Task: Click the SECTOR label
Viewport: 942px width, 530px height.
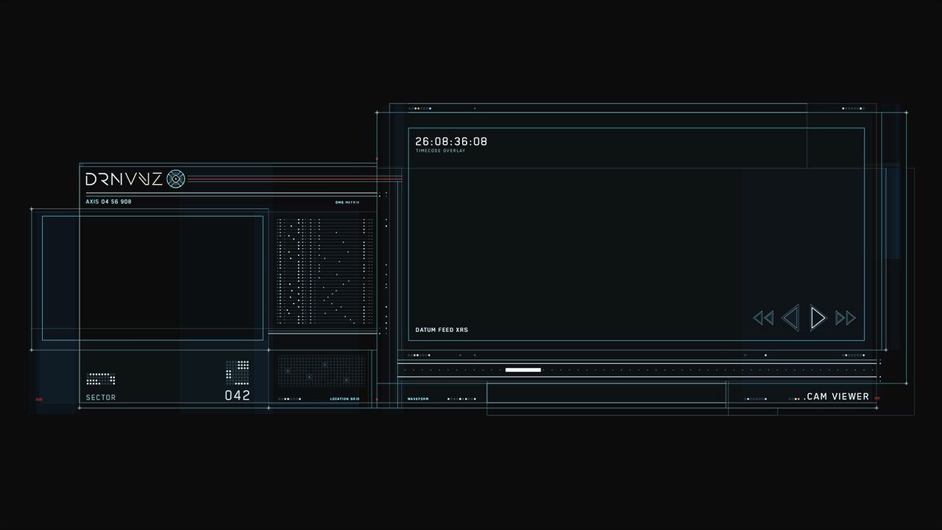Action: (101, 397)
